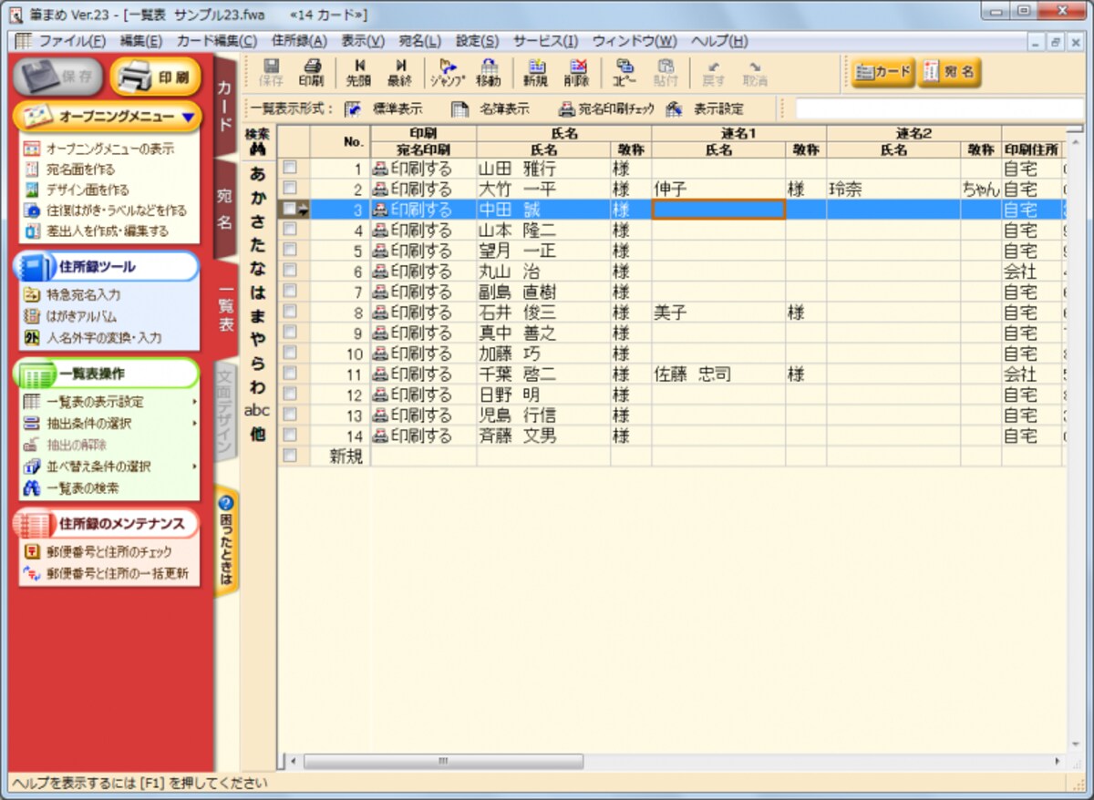This screenshot has height=800, width=1094.
Task: Tick checkbox for row 1 山田 雅行
Action: [290, 168]
